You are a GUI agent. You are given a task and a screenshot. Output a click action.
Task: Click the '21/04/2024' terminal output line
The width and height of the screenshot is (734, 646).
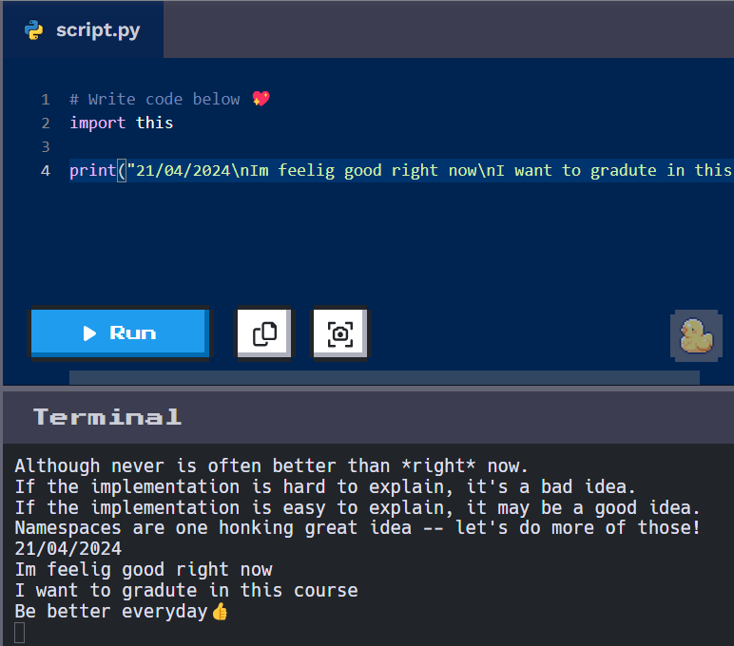[x=68, y=549]
